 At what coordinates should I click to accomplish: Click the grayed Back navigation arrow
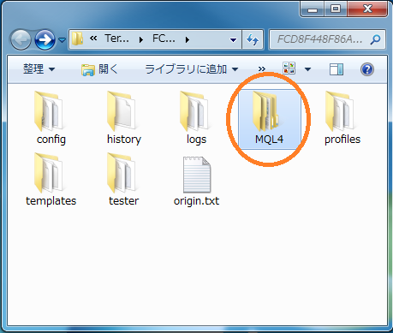tap(21, 39)
